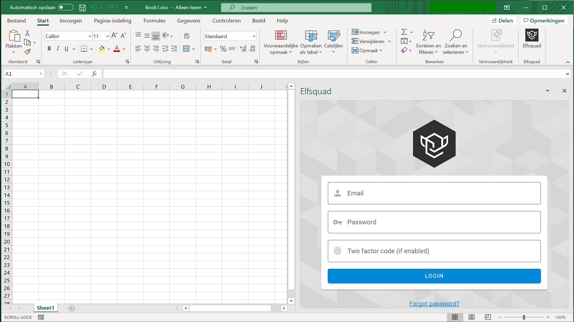Open Voorwaardelijke opmaak conditional formatting
Viewport: 574px width, 322px height.
pos(281,42)
